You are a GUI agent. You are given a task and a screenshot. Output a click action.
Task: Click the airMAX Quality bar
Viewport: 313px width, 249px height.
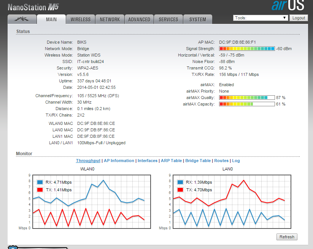coord(247,98)
